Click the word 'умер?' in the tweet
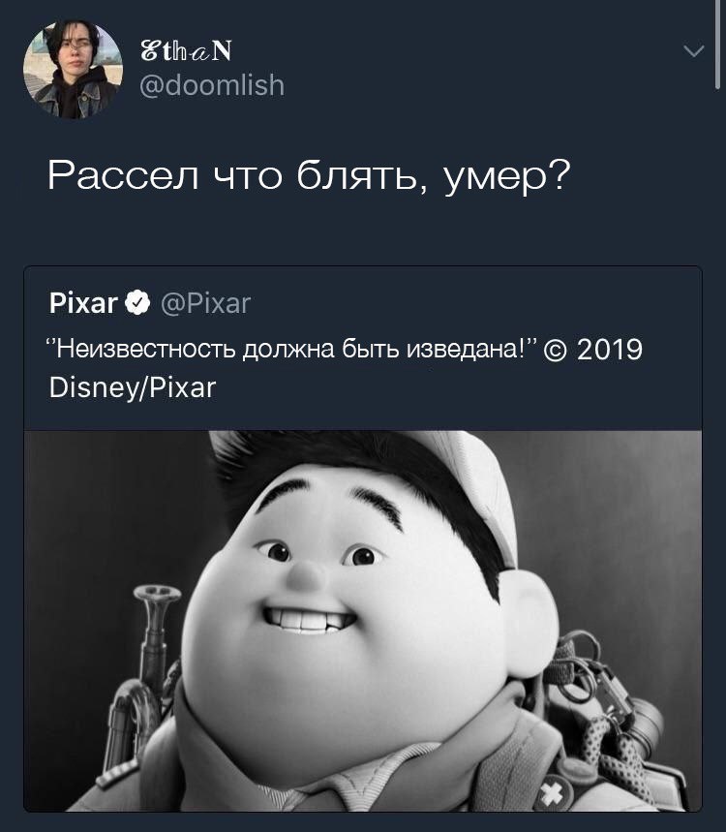The image size is (726, 832). (x=506, y=176)
